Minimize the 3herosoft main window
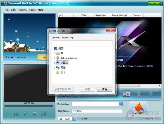The width and height of the screenshot is (164, 124). pyautogui.click(x=152, y=4)
